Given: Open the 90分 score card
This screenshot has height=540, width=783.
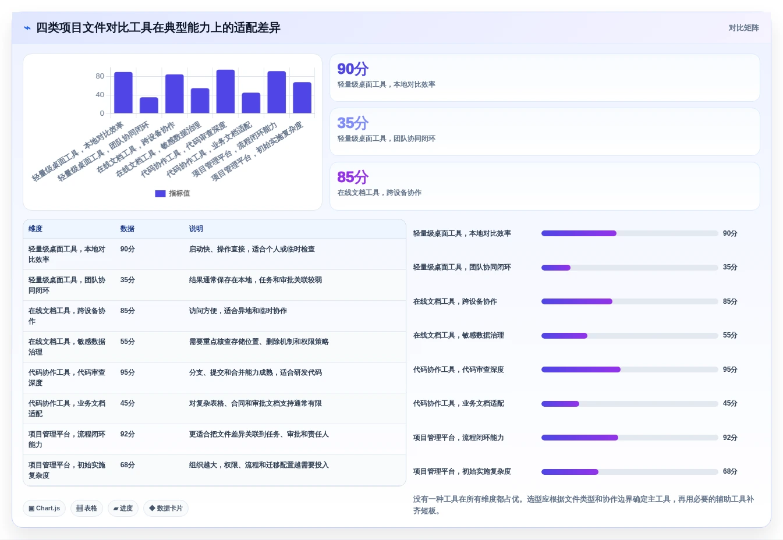Looking at the screenshot, I should [x=545, y=78].
